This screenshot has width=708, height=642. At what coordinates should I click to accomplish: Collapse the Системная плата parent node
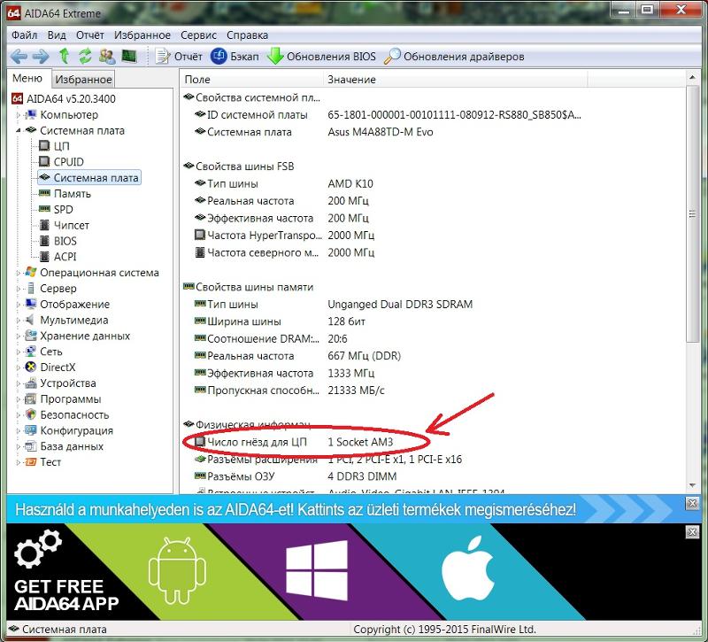19,130
